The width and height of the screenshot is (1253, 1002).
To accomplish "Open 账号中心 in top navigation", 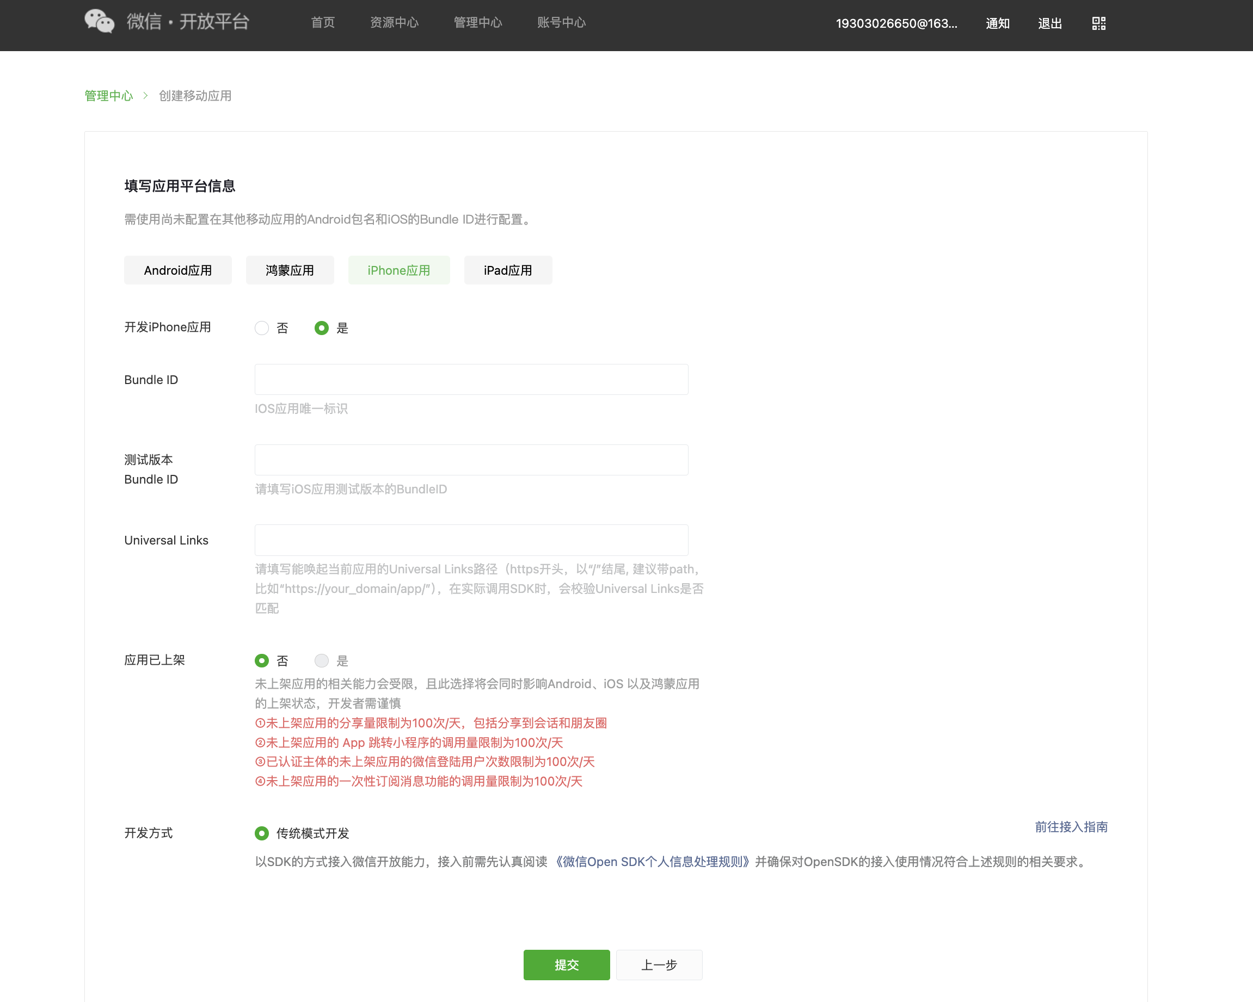I will (x=561, y=22).
